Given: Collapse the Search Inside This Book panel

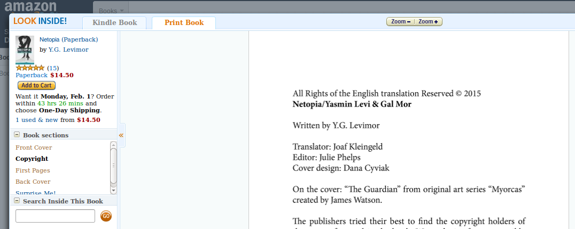Looking at the screenshot, I should [x=17, y=201].
